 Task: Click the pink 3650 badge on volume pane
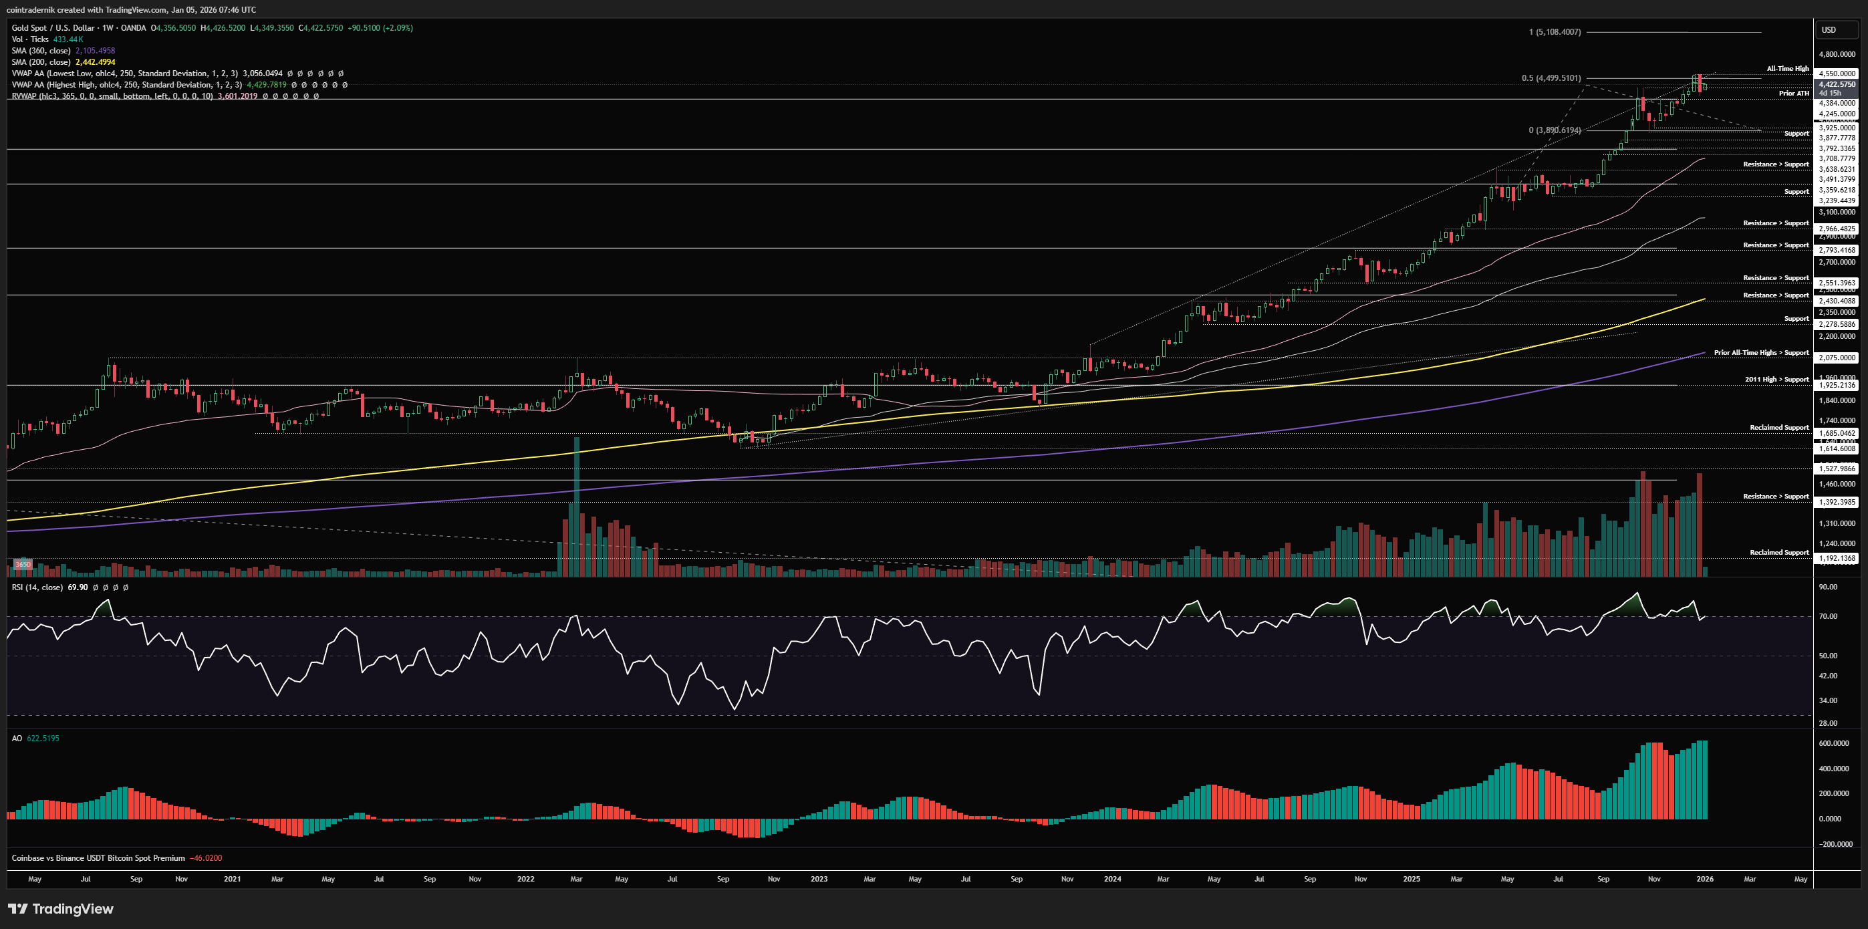pyautogui.click(x=23, y=563)
